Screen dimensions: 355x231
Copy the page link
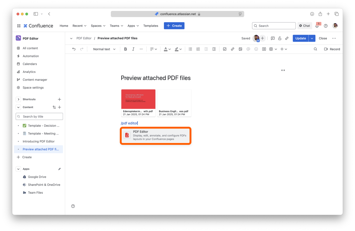[287, 38]
